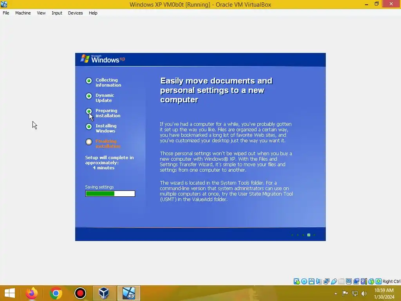Open the display settings status icon
Image resolution: width=401 pixels, height=301 pixels.
349,281
